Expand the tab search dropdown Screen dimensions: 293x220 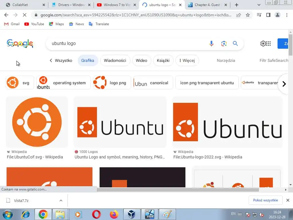[x=259, y=5]
